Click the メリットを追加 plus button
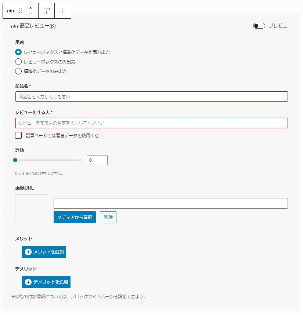303x315 pixels. click(x=44, y=252)
